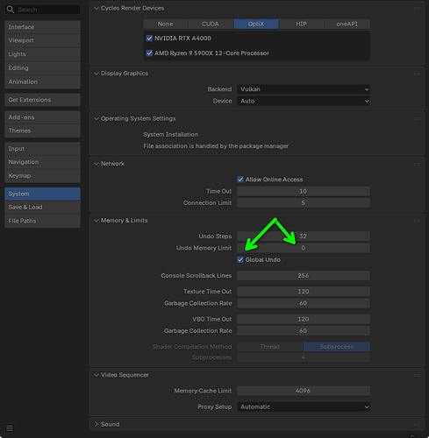
Task: Click "File association is handled by the package manager"
Action: 216,146
